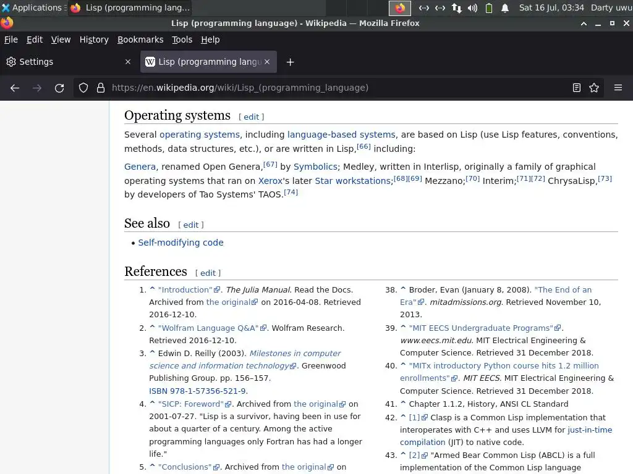Open Milestones in computer science book link

click(245, 360)
